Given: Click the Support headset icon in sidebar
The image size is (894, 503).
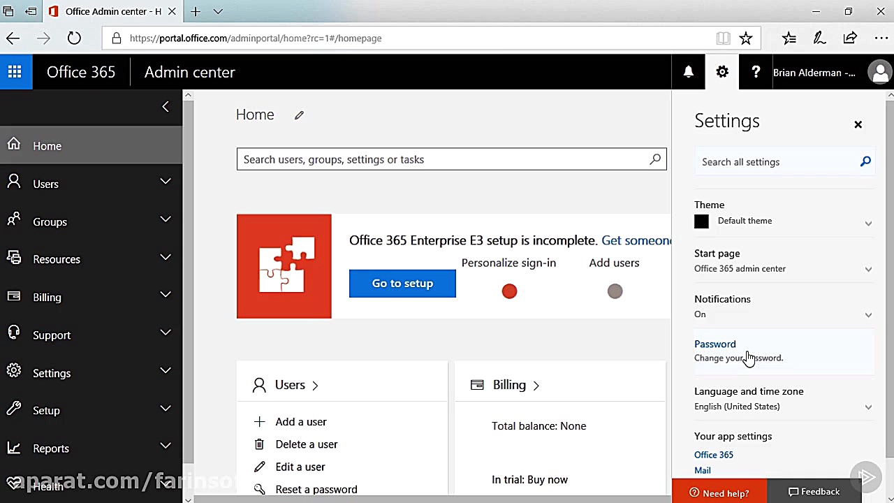Looking at the screenshot, I should click(13, 334).
